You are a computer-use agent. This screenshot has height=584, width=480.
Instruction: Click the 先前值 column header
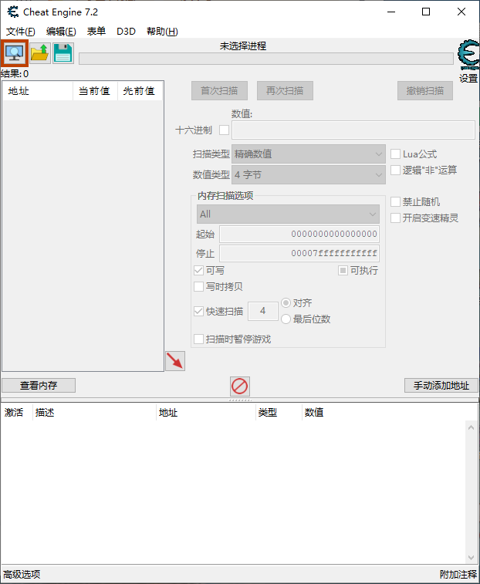140,91
